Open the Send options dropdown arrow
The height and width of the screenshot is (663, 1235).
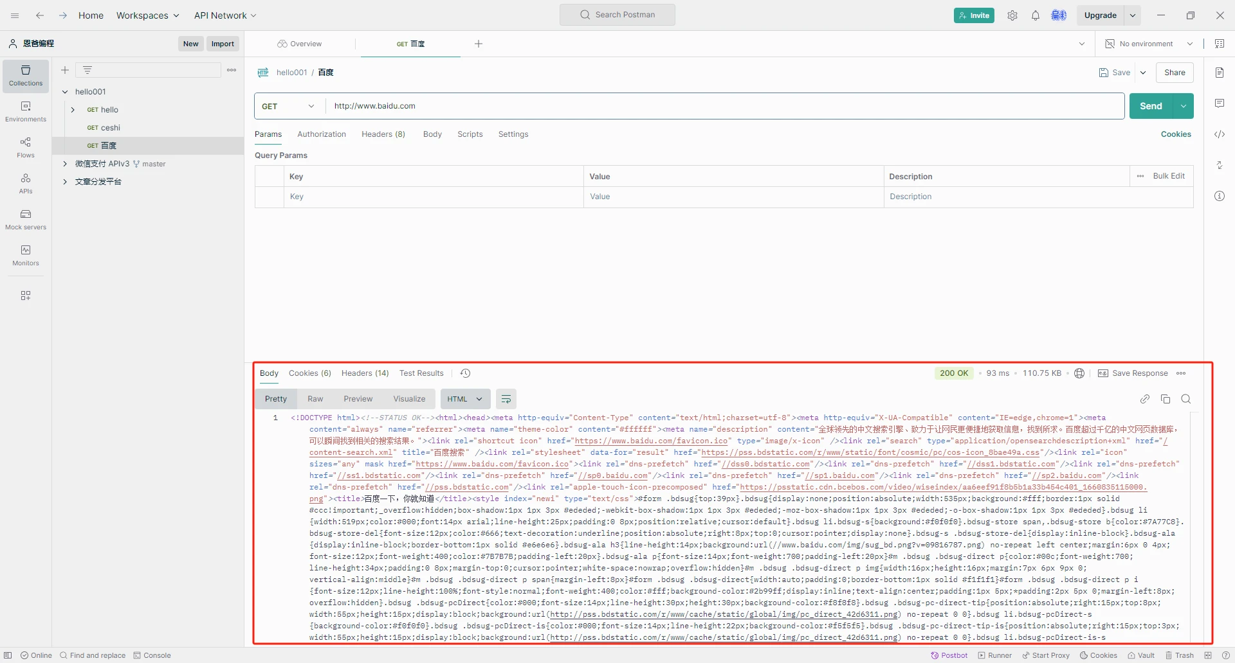[x=1184, y=106]
